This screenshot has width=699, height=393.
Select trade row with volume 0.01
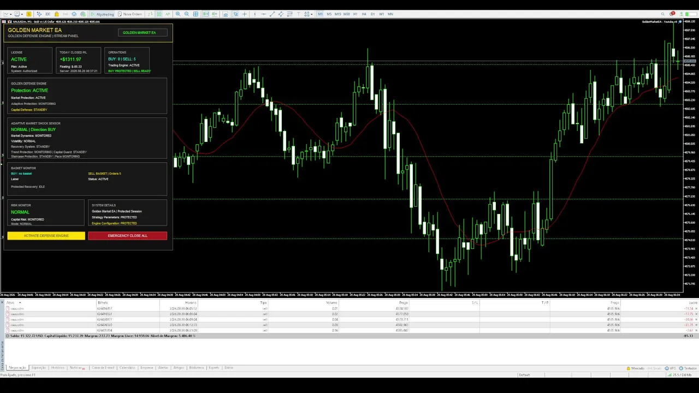(352, 308)
